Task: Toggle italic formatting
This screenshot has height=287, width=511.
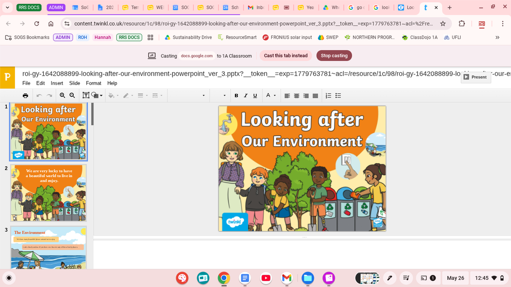Action: [x=245, y=96]
